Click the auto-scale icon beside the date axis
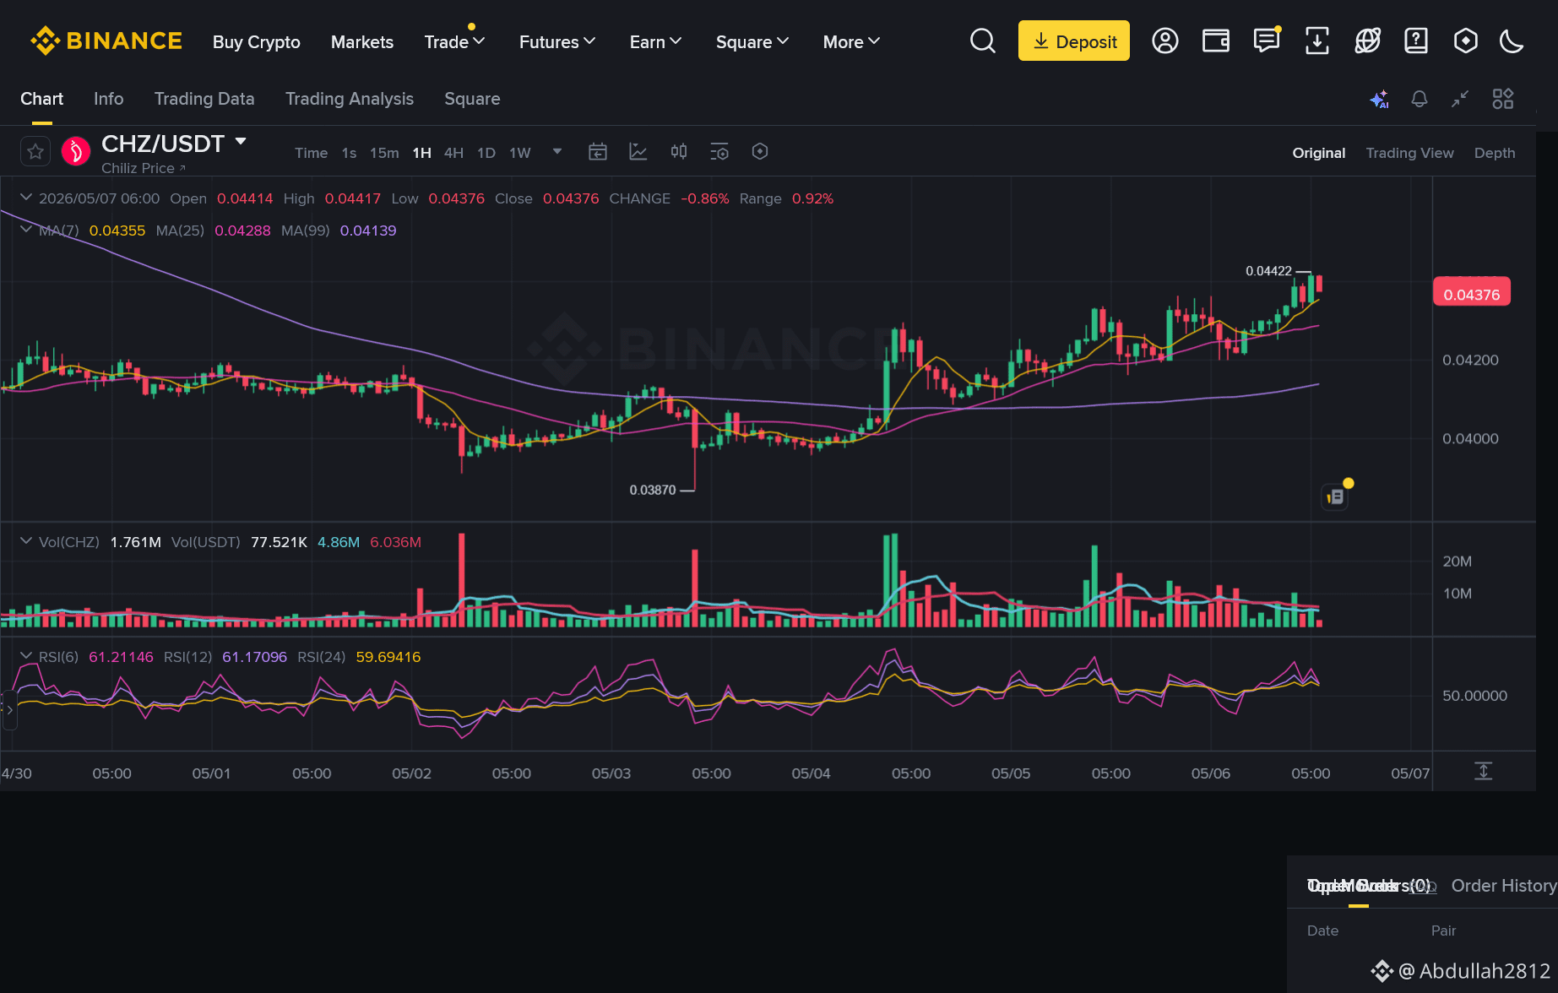This screenshot has height=993, width=1558. (1484, 771)
